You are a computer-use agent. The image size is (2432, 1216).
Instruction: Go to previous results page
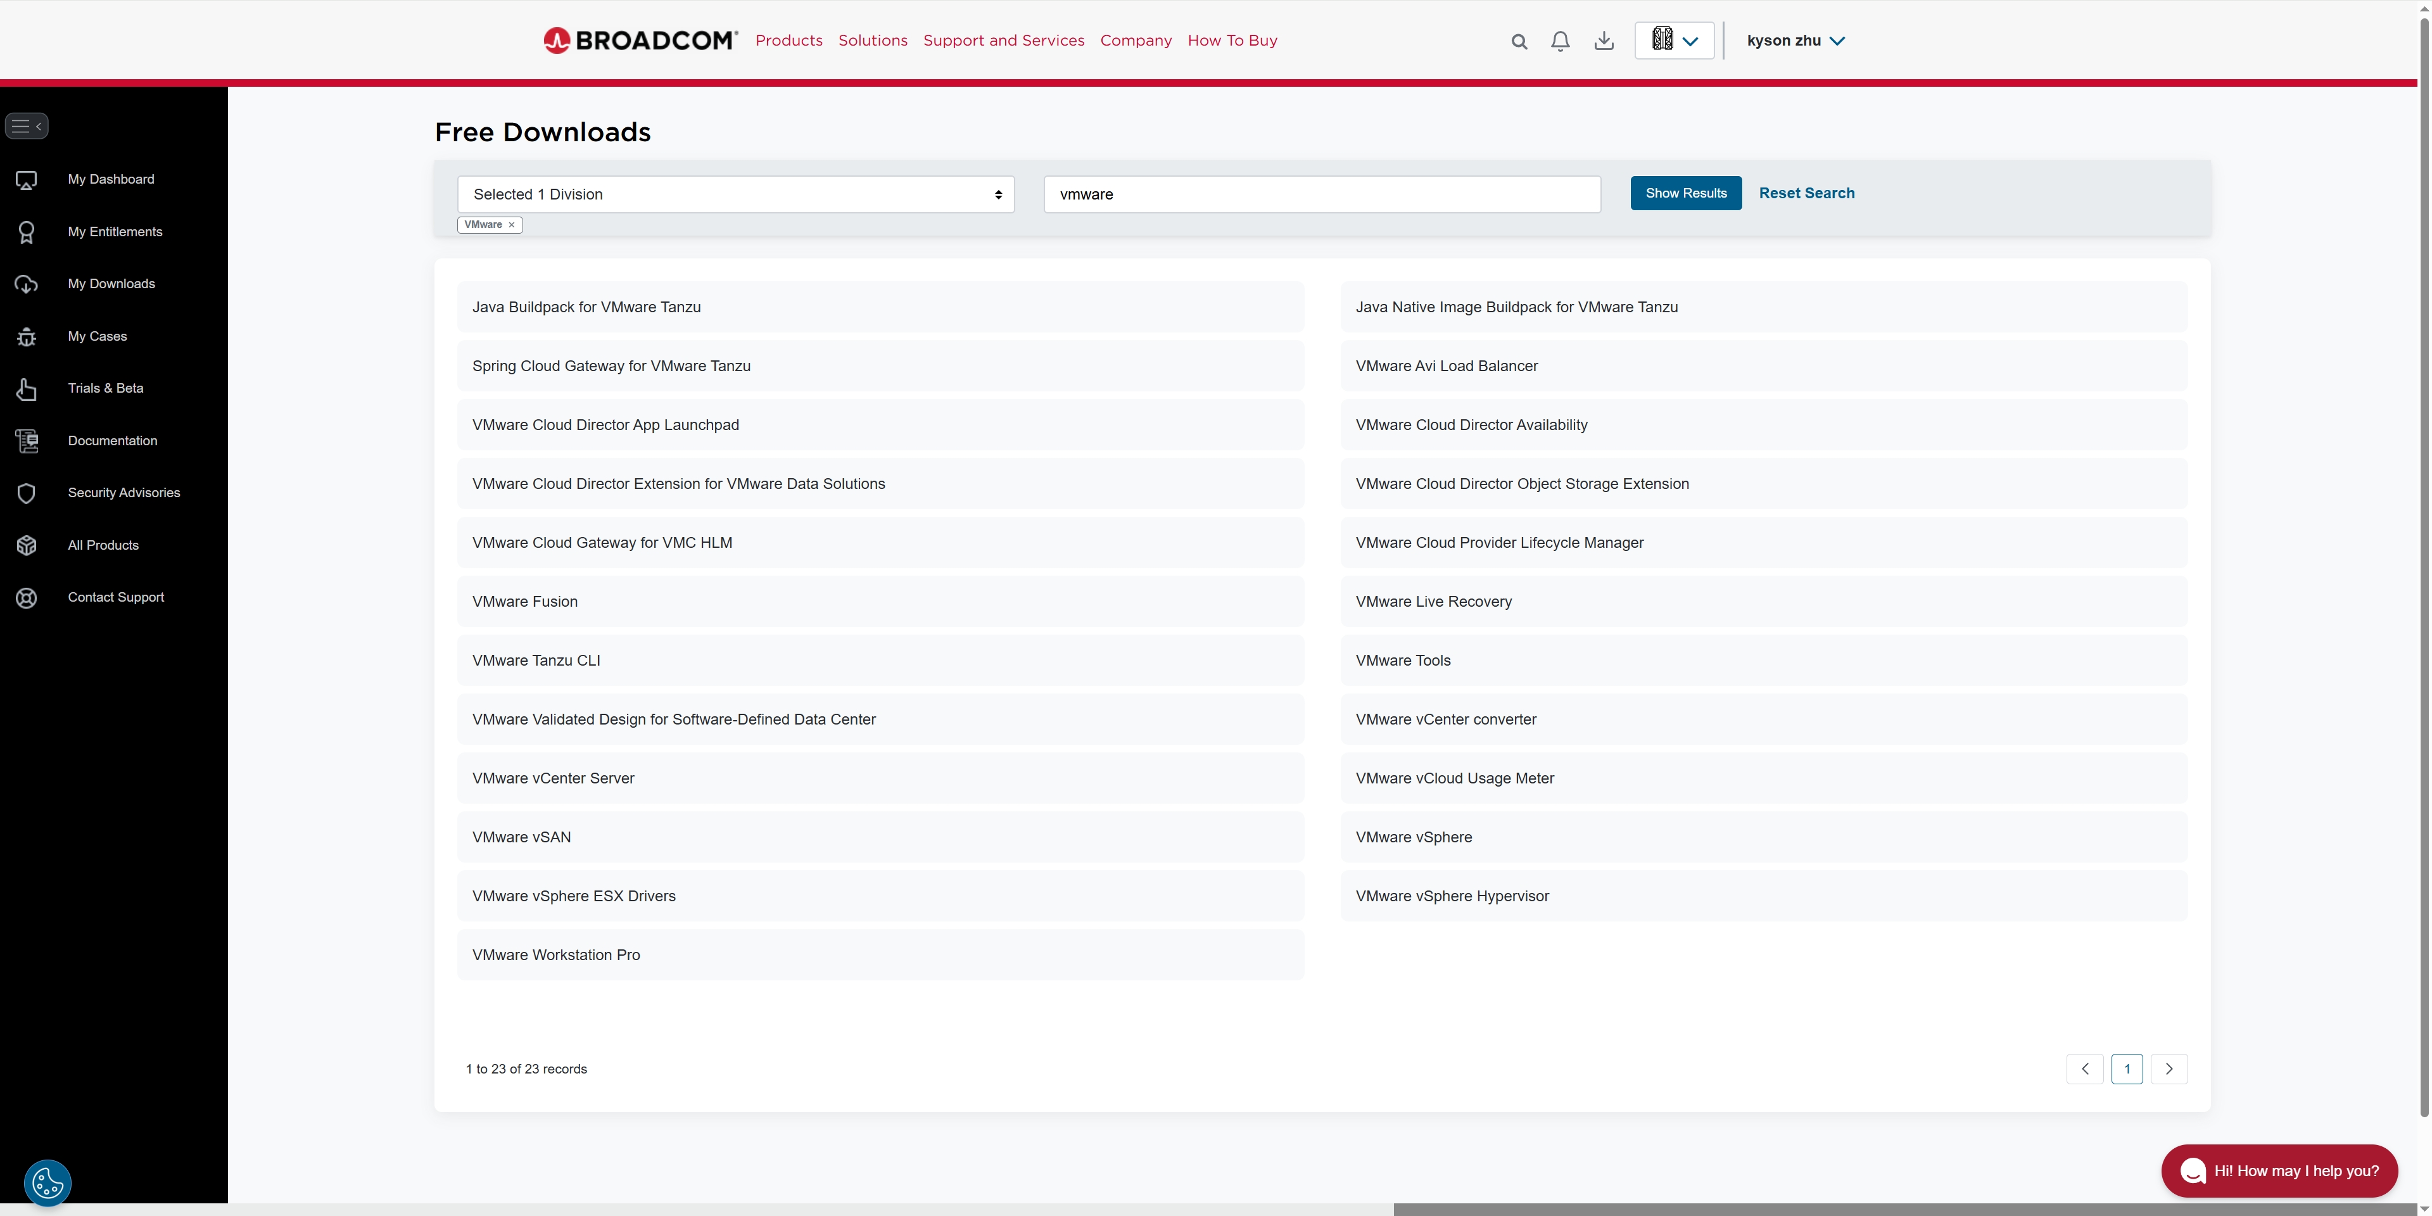[x=2084, y=1068]
